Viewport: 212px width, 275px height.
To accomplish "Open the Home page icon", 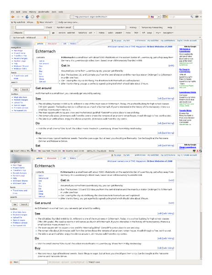I will pyautogui.click(x=38, y=17).
